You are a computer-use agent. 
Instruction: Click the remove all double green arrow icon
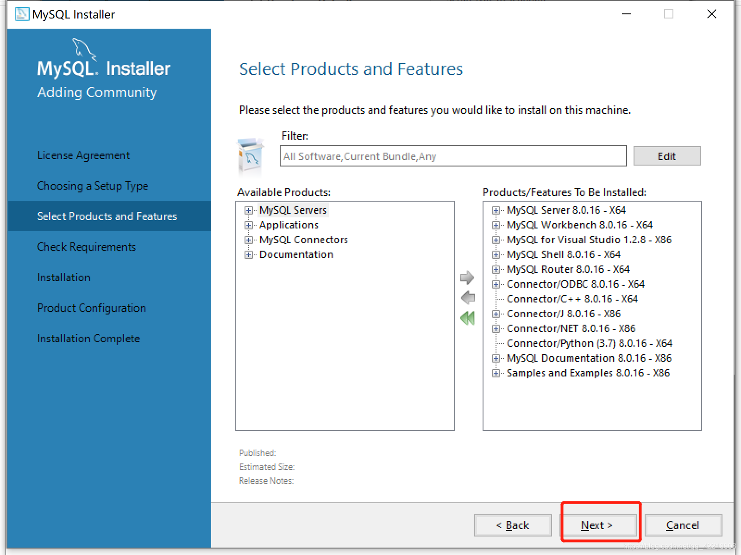(468, 318)
